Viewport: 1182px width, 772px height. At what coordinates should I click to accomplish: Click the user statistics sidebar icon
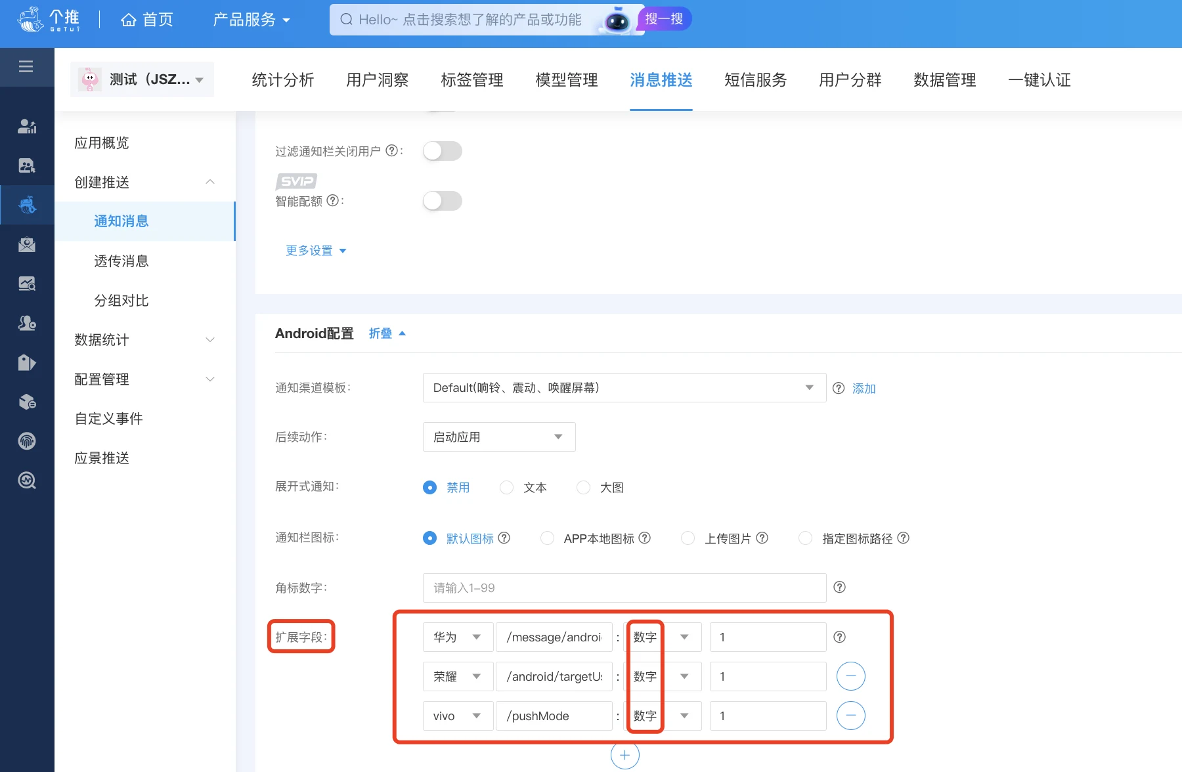click(27, 126)
